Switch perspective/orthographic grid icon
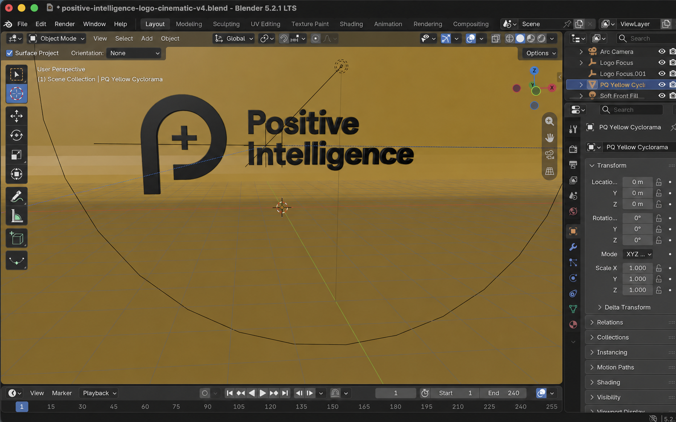Image resolution: width=676 pixels, height=422 pixels. [549, 171]
